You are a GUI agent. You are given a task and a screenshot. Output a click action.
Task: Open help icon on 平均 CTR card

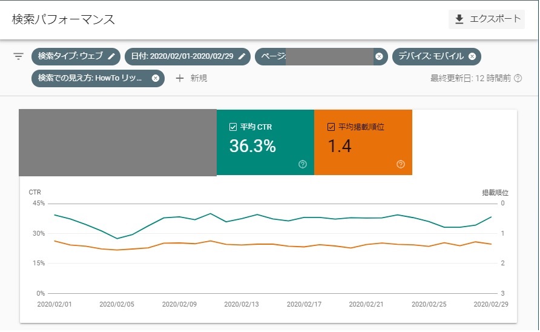[303, 164]
